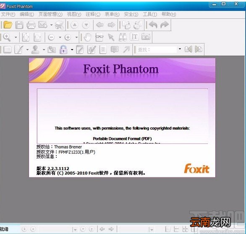Click last page button in status bar
Screen dimensions: 246x234
(92, 229)
